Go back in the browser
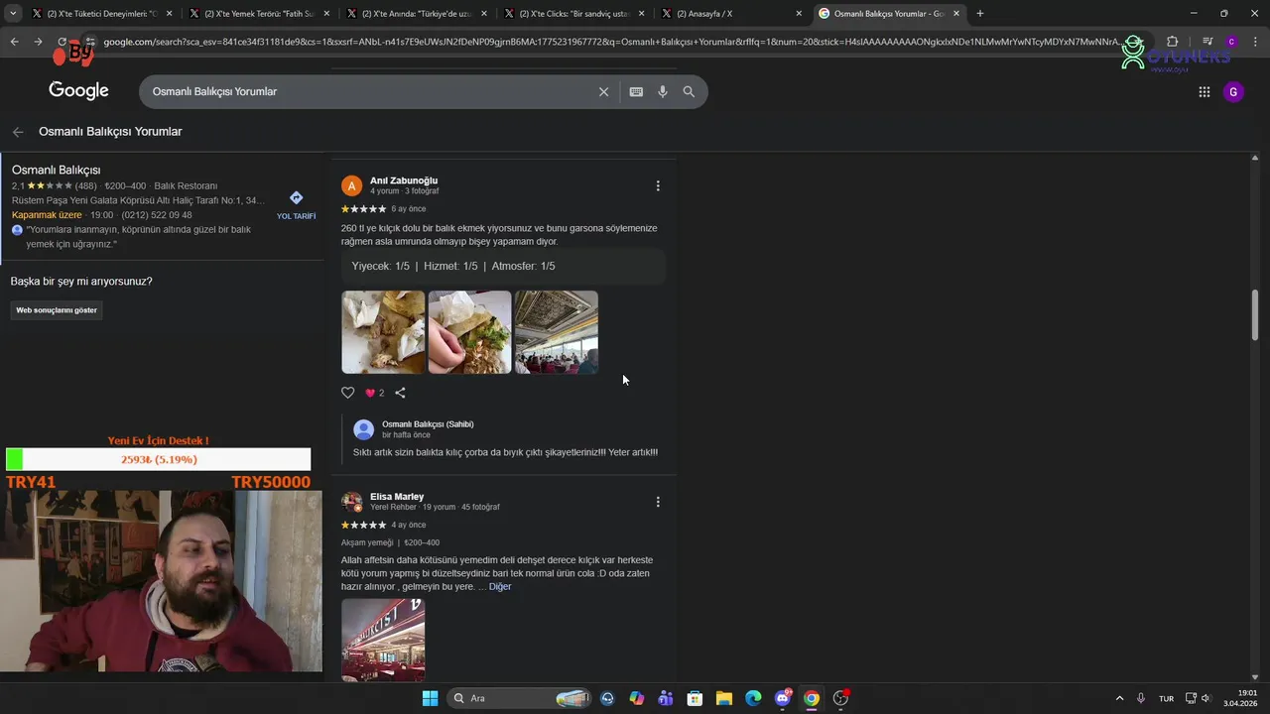 pos(14,42)
